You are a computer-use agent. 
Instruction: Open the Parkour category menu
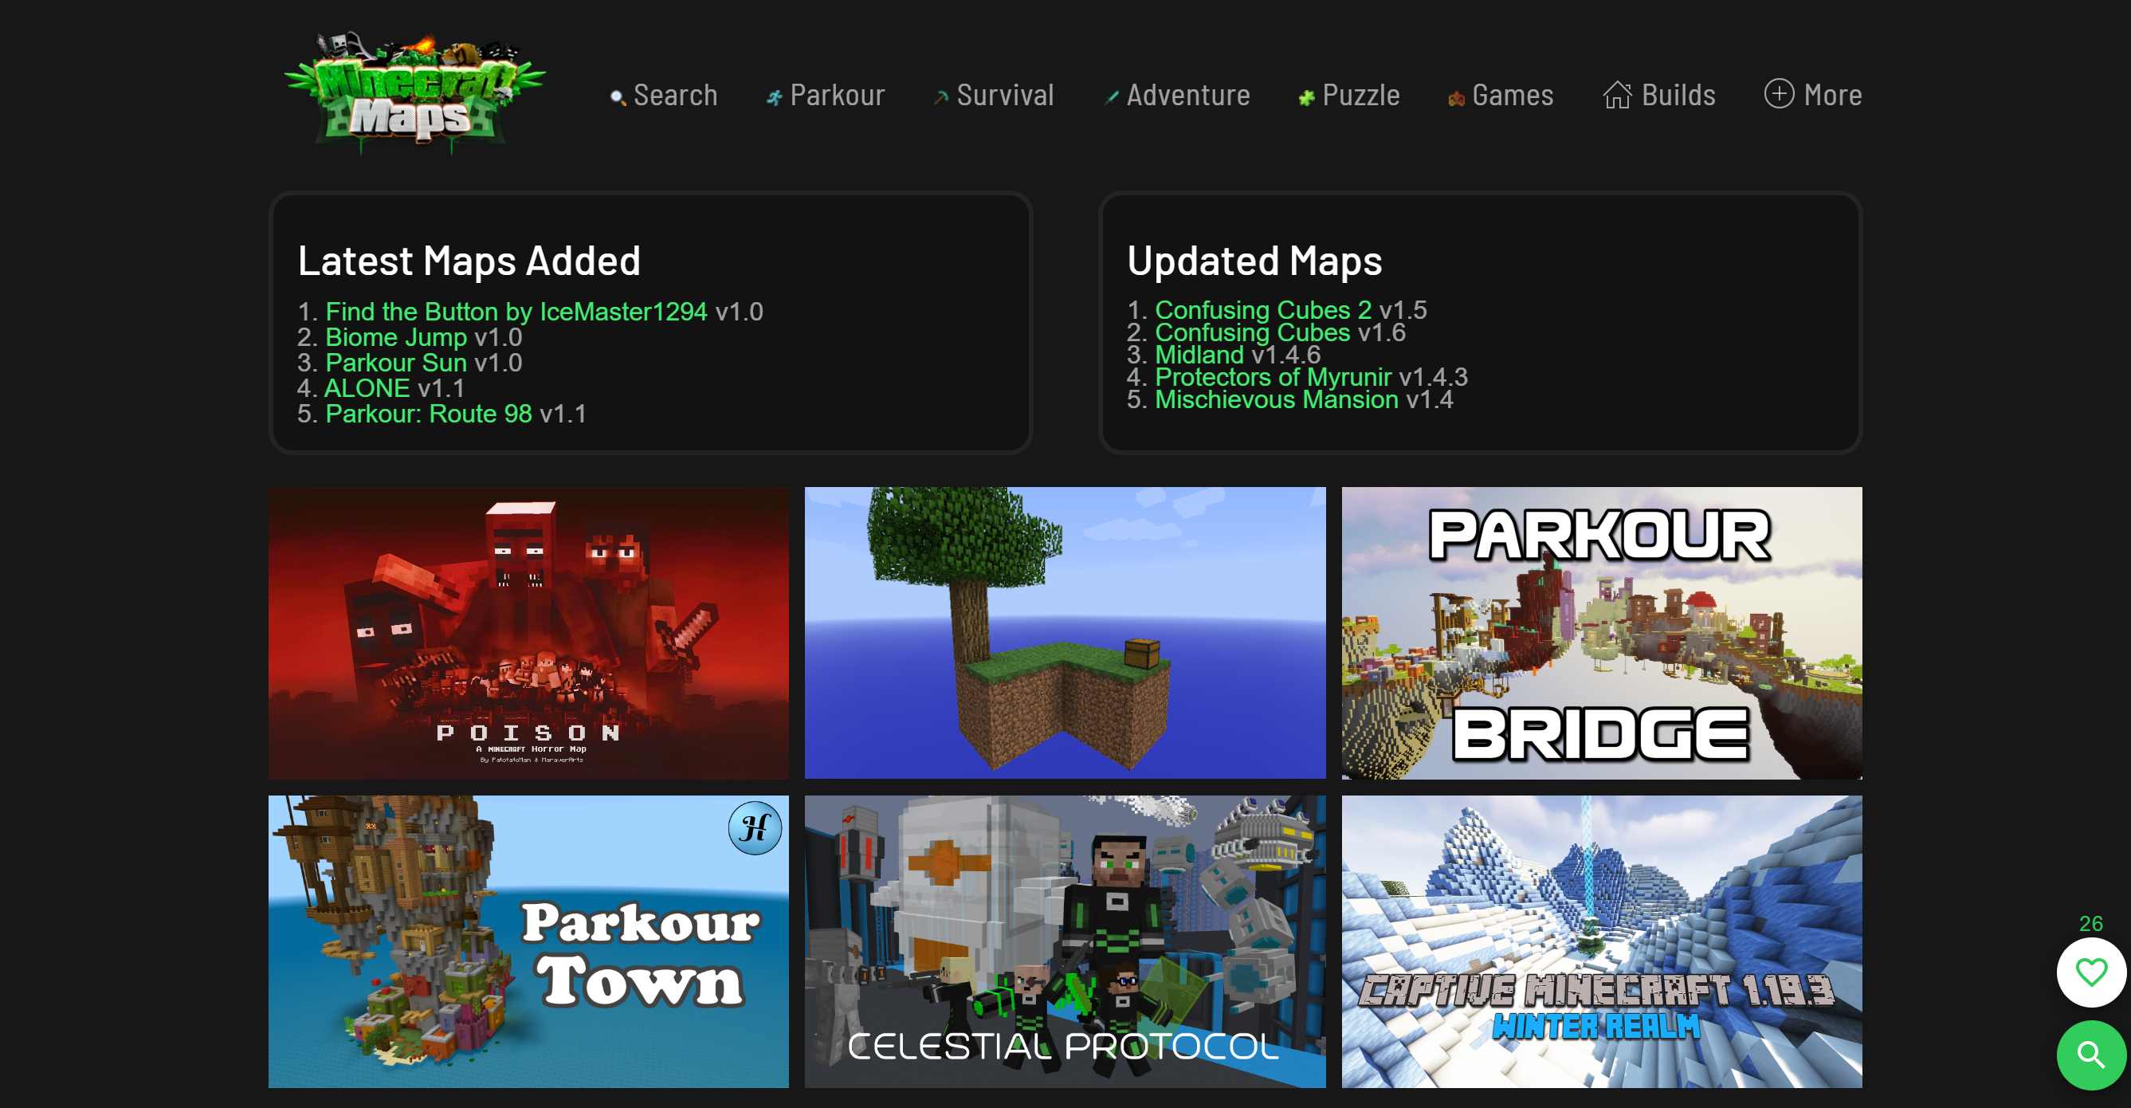click(x=836, y=95)
